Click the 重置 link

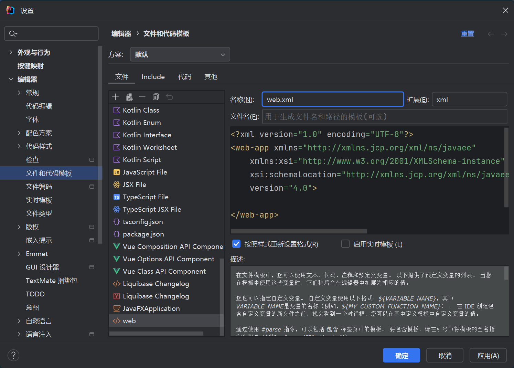coord(468,34)
